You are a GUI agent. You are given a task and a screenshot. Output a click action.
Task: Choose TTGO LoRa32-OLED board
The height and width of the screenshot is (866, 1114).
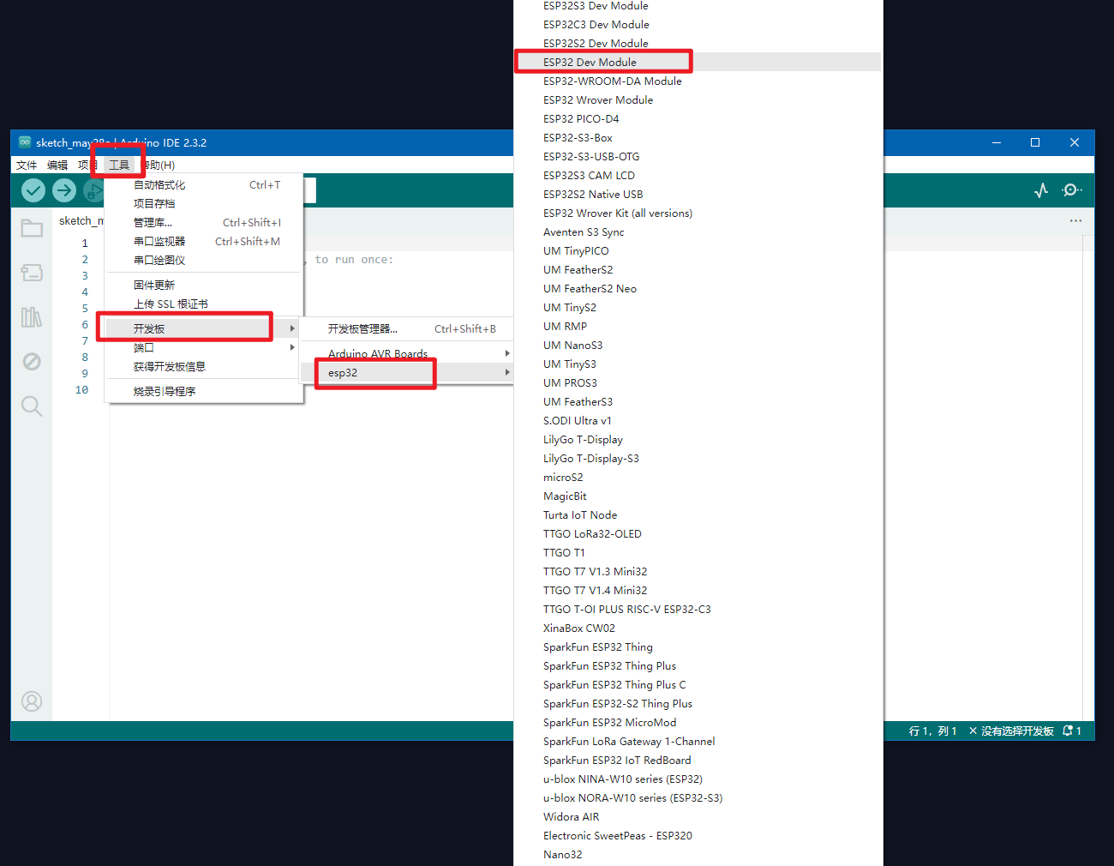coord(698,533)
